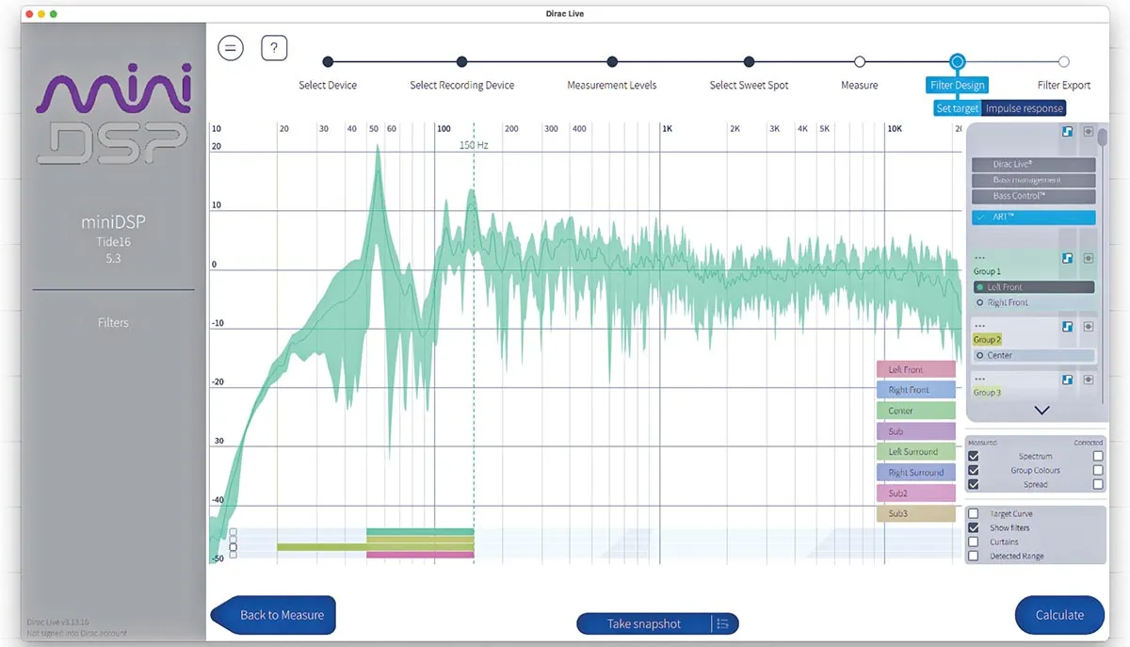Go to the Measure step
The height and width of the screenshot is (647, 1130).
pos(860,62)
